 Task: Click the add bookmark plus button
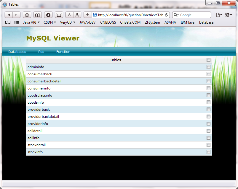pos(87,15)
